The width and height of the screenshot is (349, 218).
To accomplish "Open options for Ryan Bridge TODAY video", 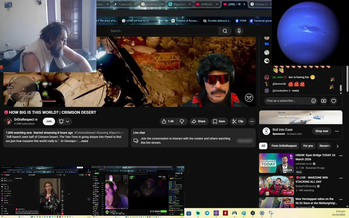I will [x=341, y=156].
